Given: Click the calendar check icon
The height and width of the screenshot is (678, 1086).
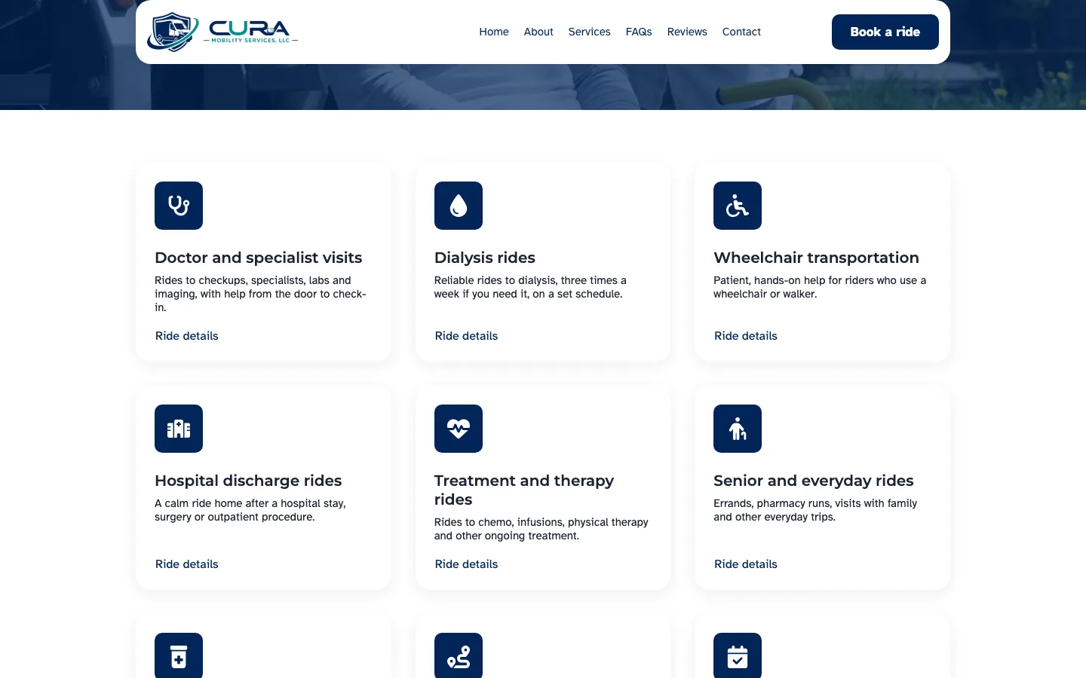Looking at the screenshot, I should point(738,655).
